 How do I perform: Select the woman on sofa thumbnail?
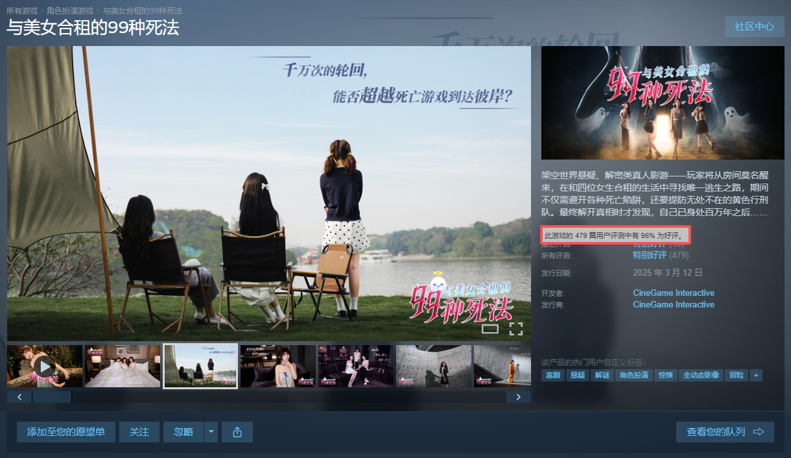pyautogui.click(x=278, y=367)
